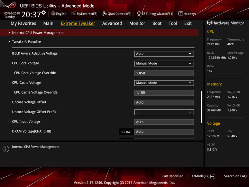This screenshot has height=187, width=249.
Task: Click memory frequency 2327 MHz reading
Action: coord(214,97)
